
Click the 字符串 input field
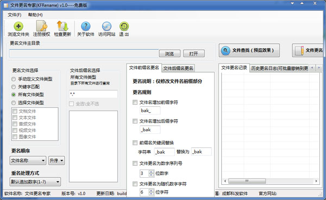[x=164, y=152]
